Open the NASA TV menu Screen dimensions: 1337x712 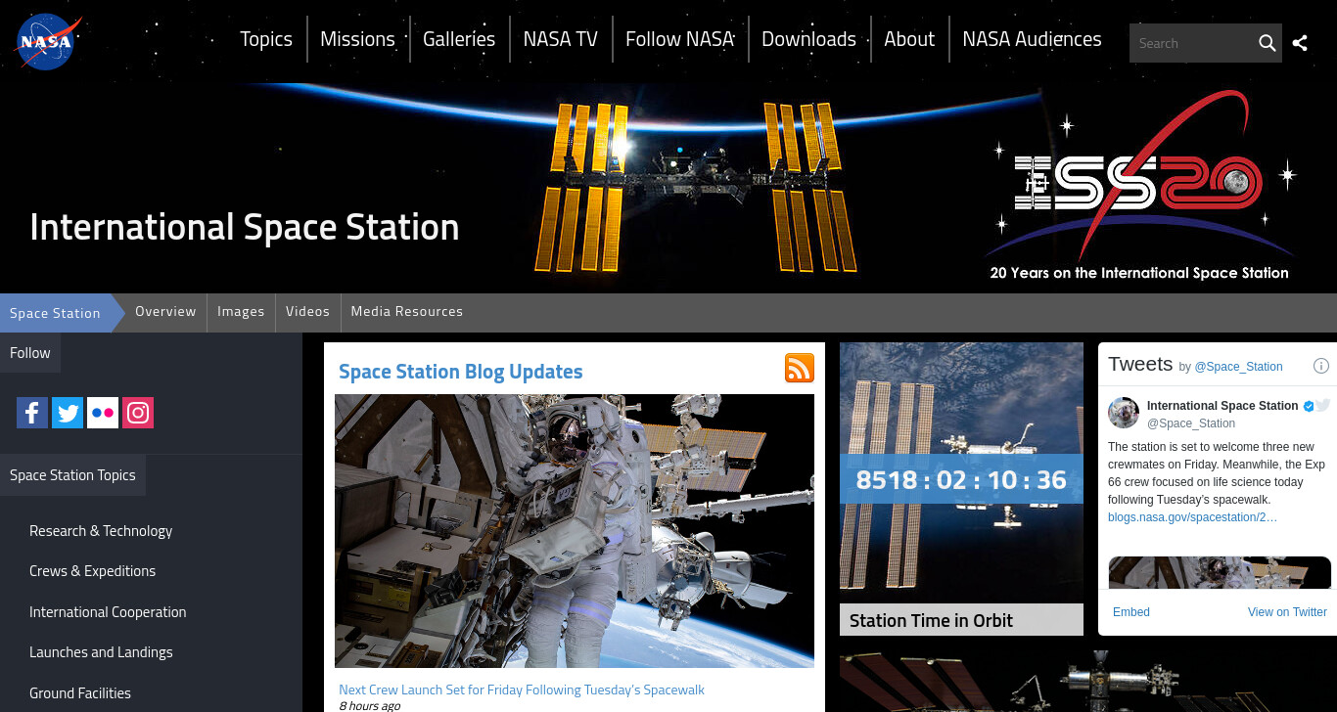tap(560, 39)
